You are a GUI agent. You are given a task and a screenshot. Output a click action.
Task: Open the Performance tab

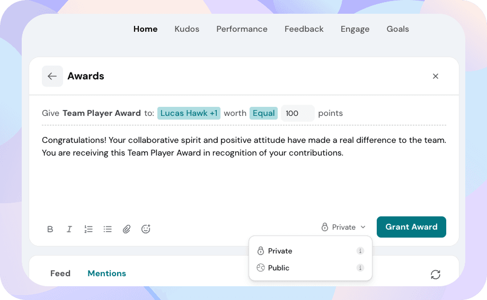coord(242,29)
